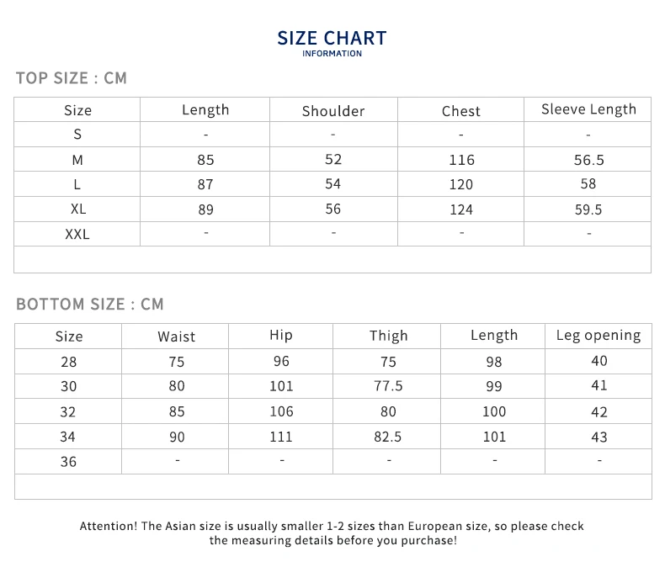
Task: Click size 32 length value 100
Action: (x=494, y=411)
